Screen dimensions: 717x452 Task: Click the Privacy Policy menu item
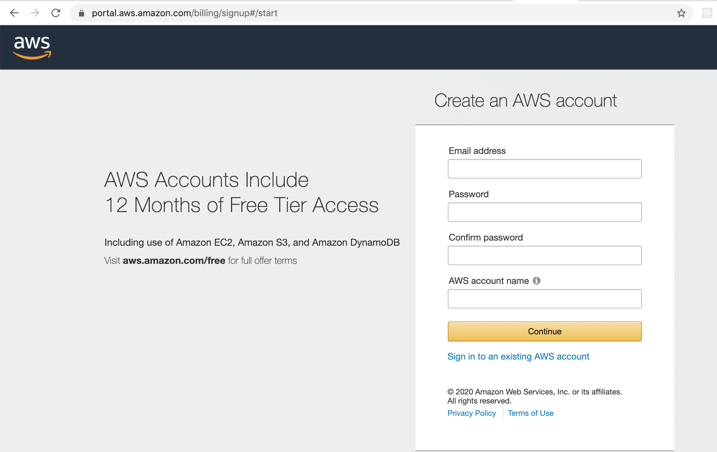(x=471, y=413)
